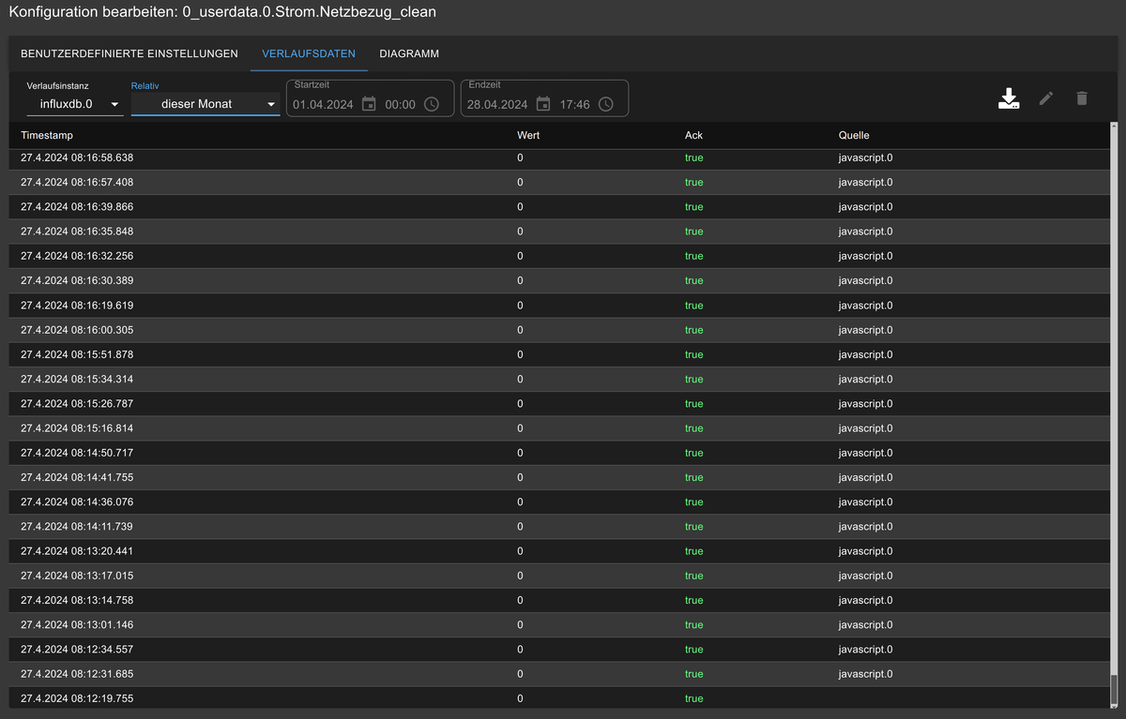Viewport: 1126px width, 719px height.
Task: Open the end time clock picker
Action: [x=606, y=104]
